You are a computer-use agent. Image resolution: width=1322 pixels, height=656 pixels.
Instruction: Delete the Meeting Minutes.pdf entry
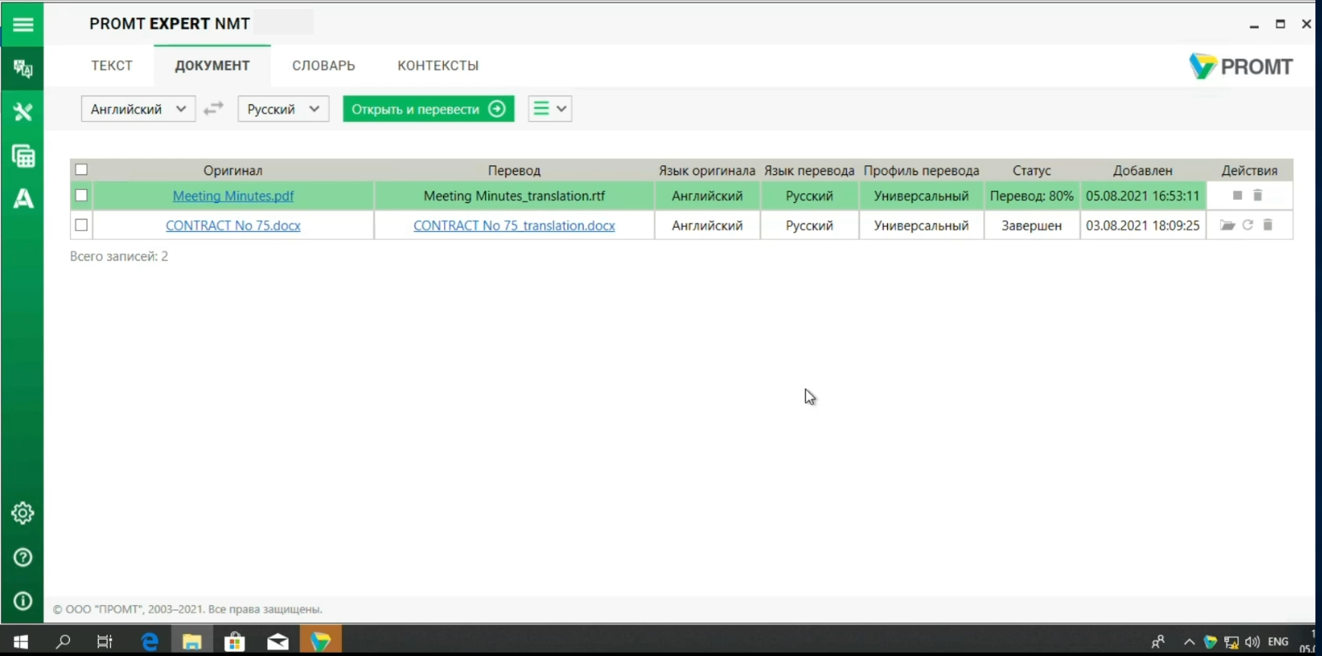pos(1257,196)
